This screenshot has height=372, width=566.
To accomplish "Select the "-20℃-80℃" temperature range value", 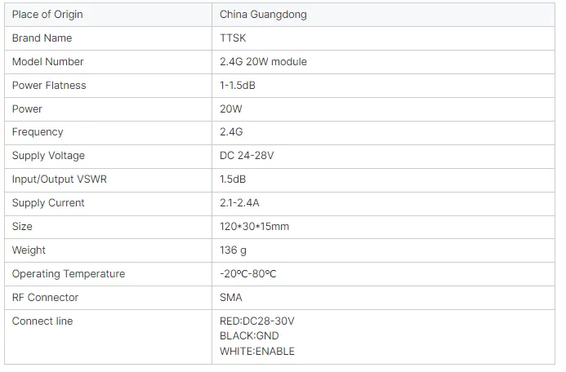I will pyautogui.click(x=248, y=274).
